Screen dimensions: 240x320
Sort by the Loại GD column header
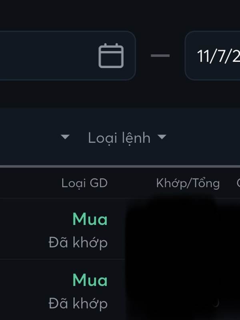click(84, 183)
